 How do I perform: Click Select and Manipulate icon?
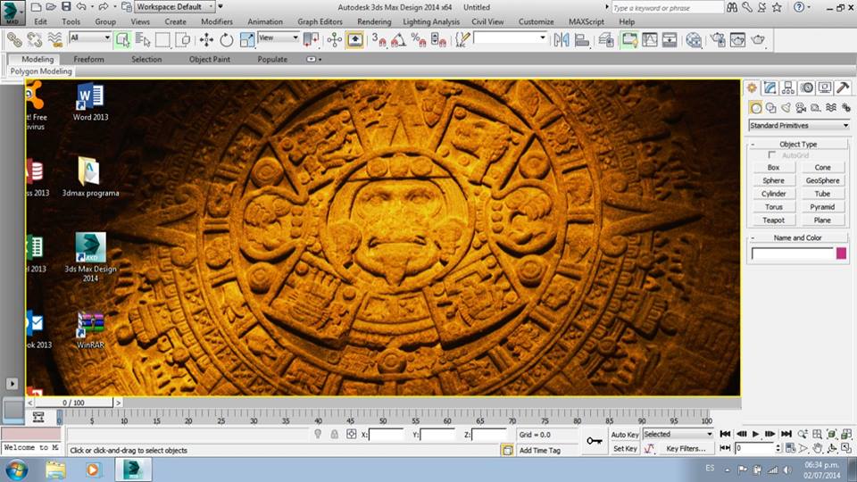coord(335,40)
